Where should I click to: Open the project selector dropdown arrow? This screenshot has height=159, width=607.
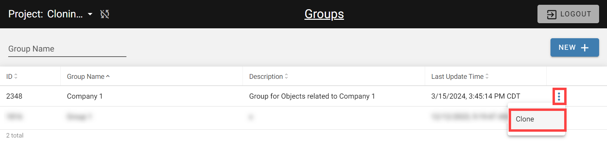90,14
